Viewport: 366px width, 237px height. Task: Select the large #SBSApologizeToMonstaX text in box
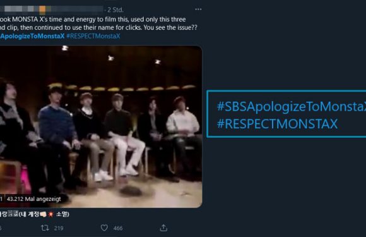(x=292, y=106)
